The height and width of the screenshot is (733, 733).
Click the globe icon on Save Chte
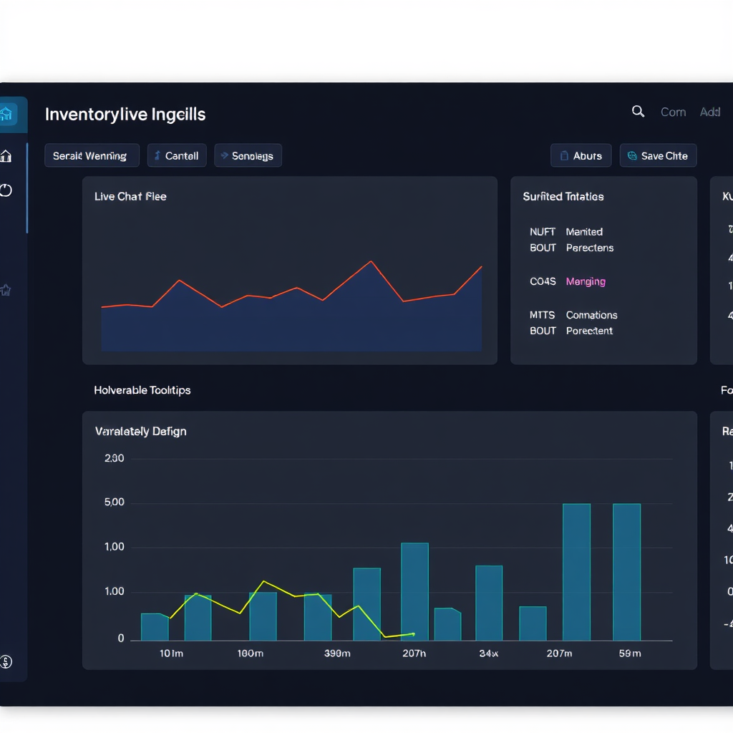point(632,155)
